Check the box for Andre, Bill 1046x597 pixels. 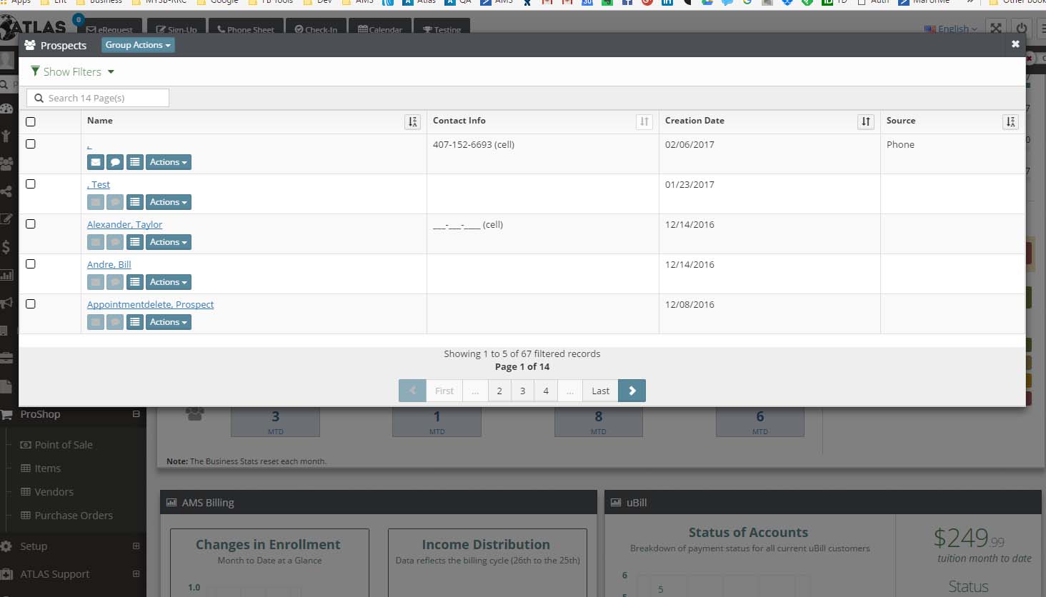coord(31,264)
